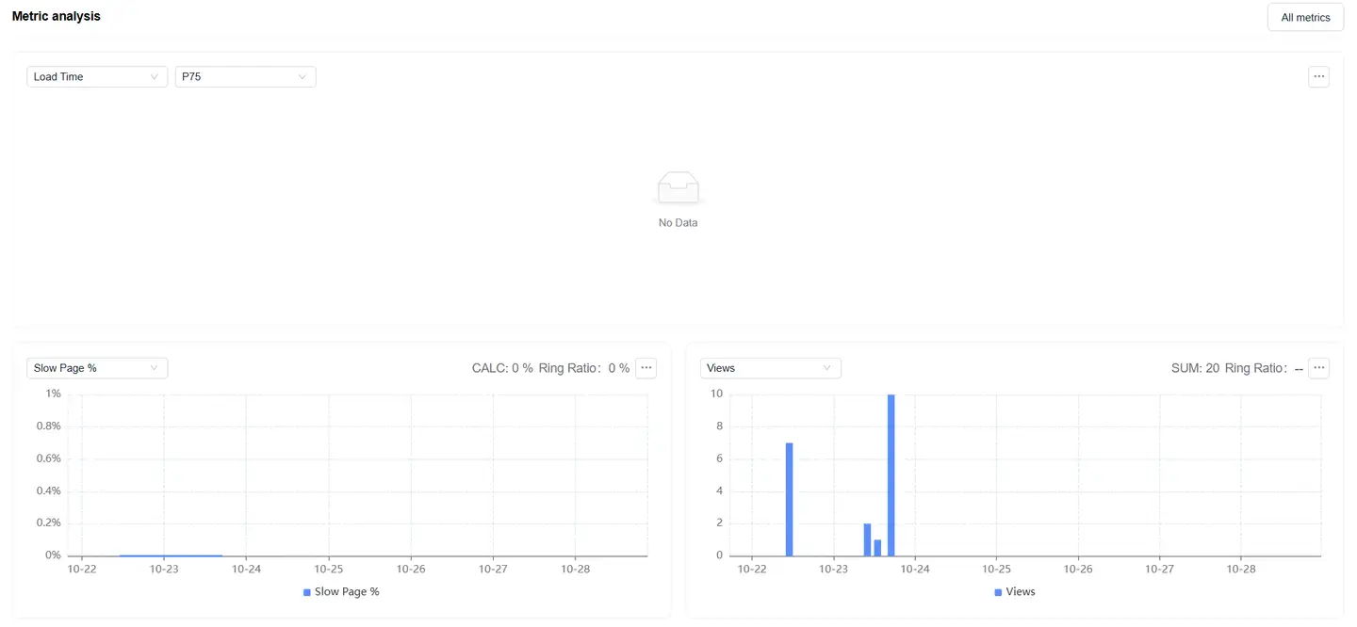
Task: Click the Views bar valued at 7
Action: (789, 499)
